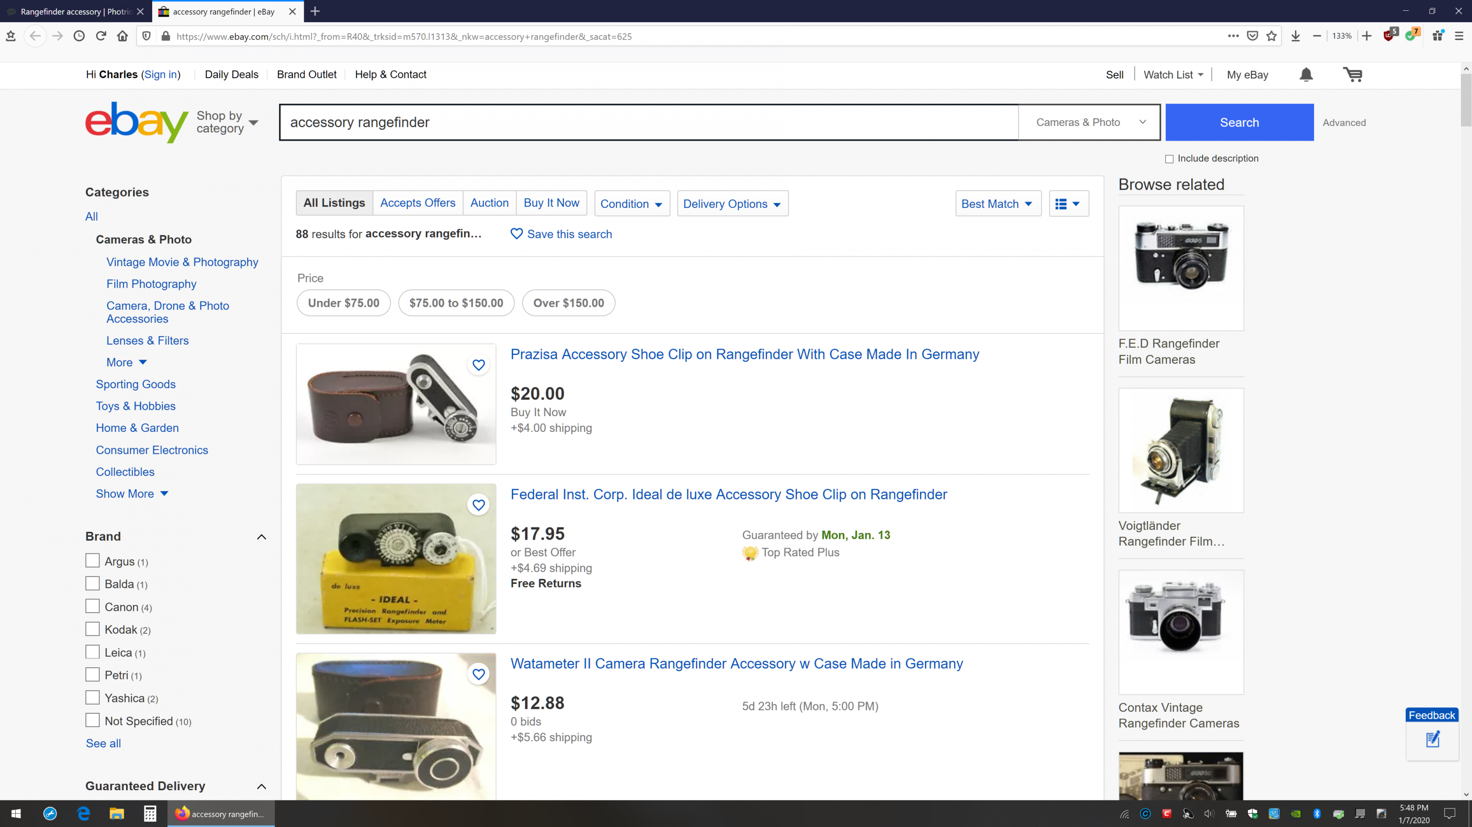Open File Explorer from the taskbar
The image size is (1472, 827).
[x=117, y=814]
